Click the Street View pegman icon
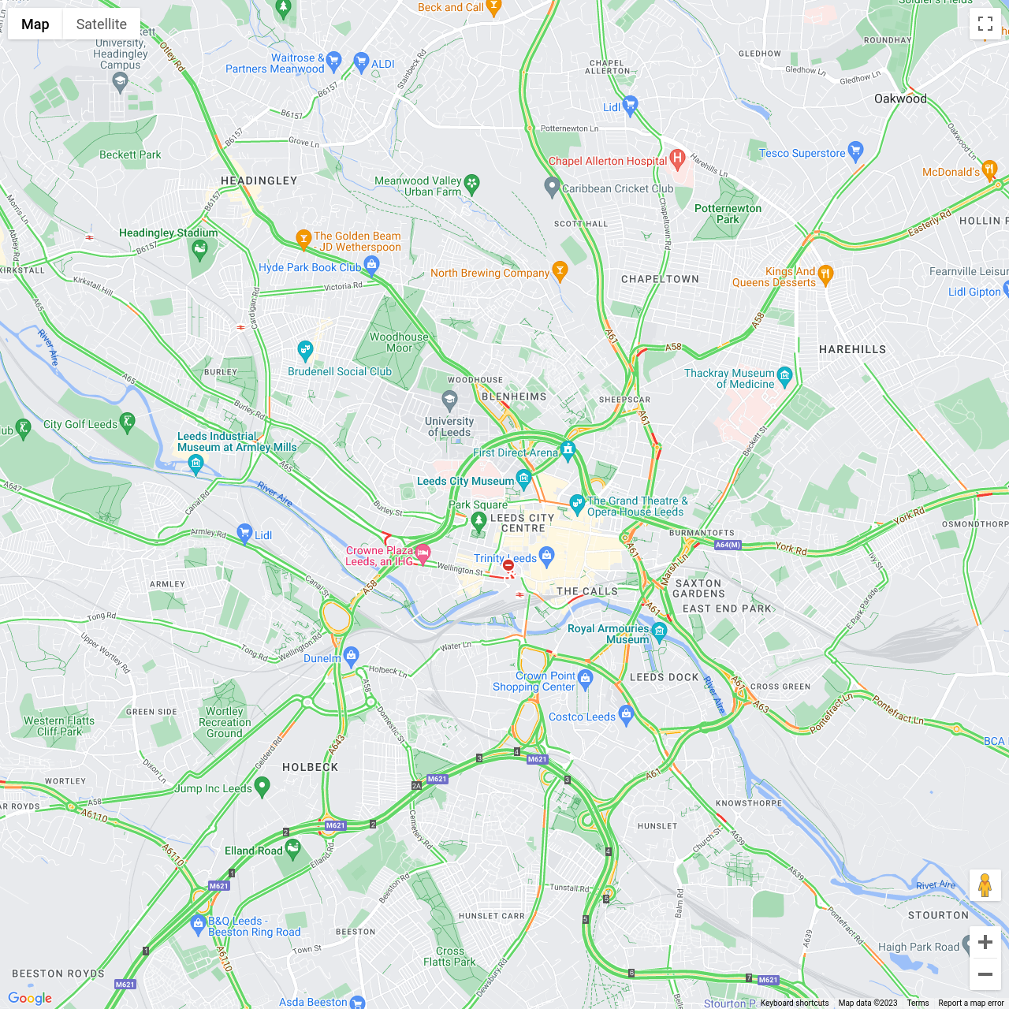The height and width of the screenshot is (1009, 1009). (985, 885)
